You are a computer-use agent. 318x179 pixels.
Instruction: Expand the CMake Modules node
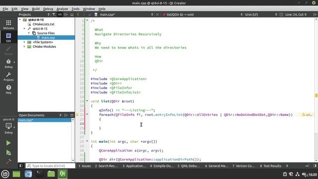point(24,46)
